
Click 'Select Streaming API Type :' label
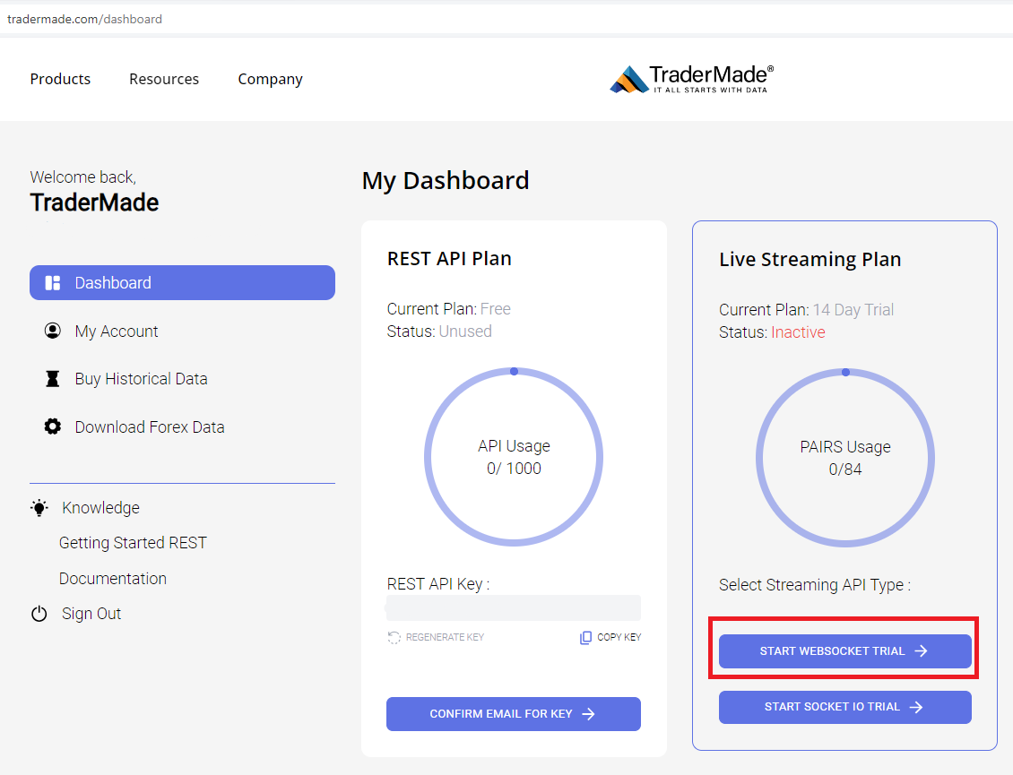coord(815,585)
